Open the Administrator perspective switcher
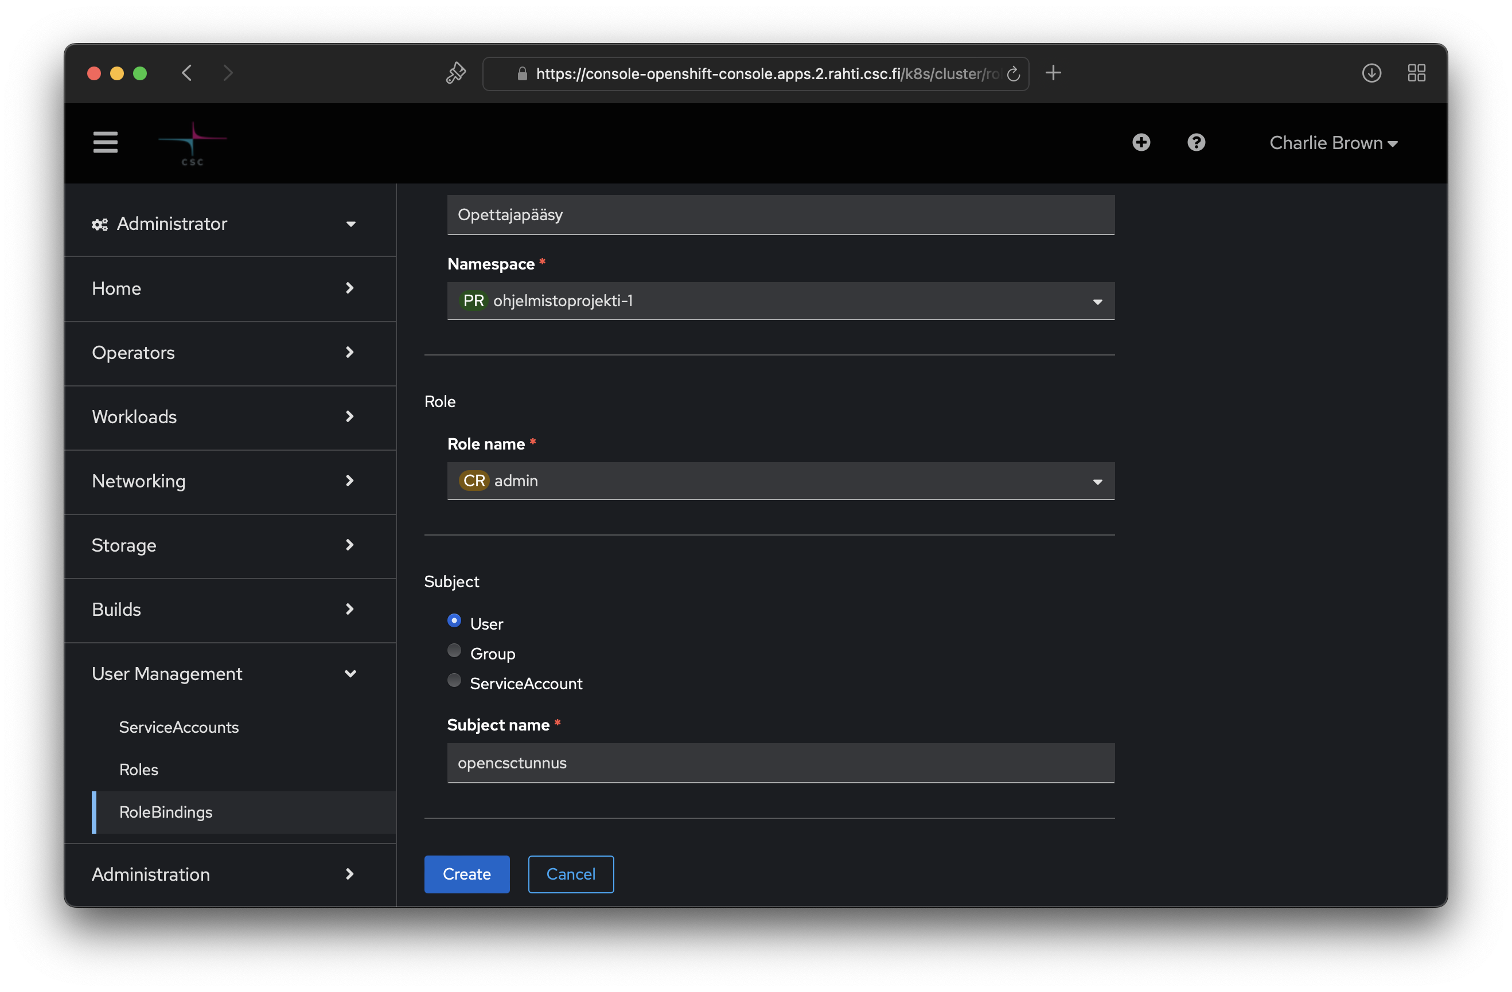The width and height of the screenshot is (1512, 992). (224, 224)
